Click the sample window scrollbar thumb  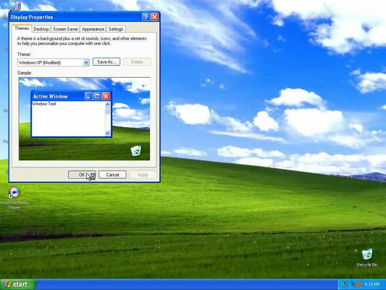point(107,111)
